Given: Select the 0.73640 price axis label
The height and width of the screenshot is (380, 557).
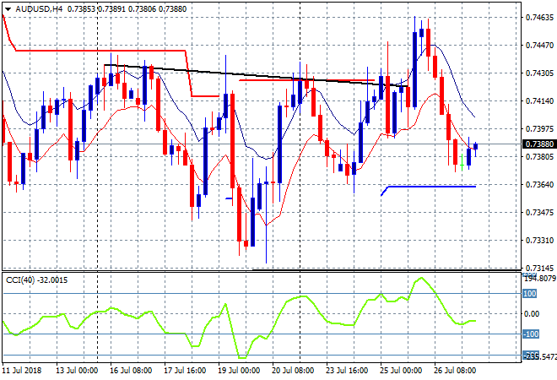Looking at the screenshot, I should 539,184.
